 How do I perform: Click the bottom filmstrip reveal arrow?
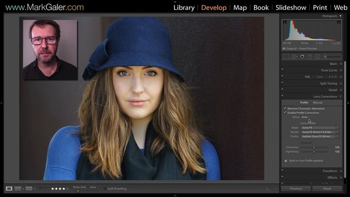[x=175, y=195]
